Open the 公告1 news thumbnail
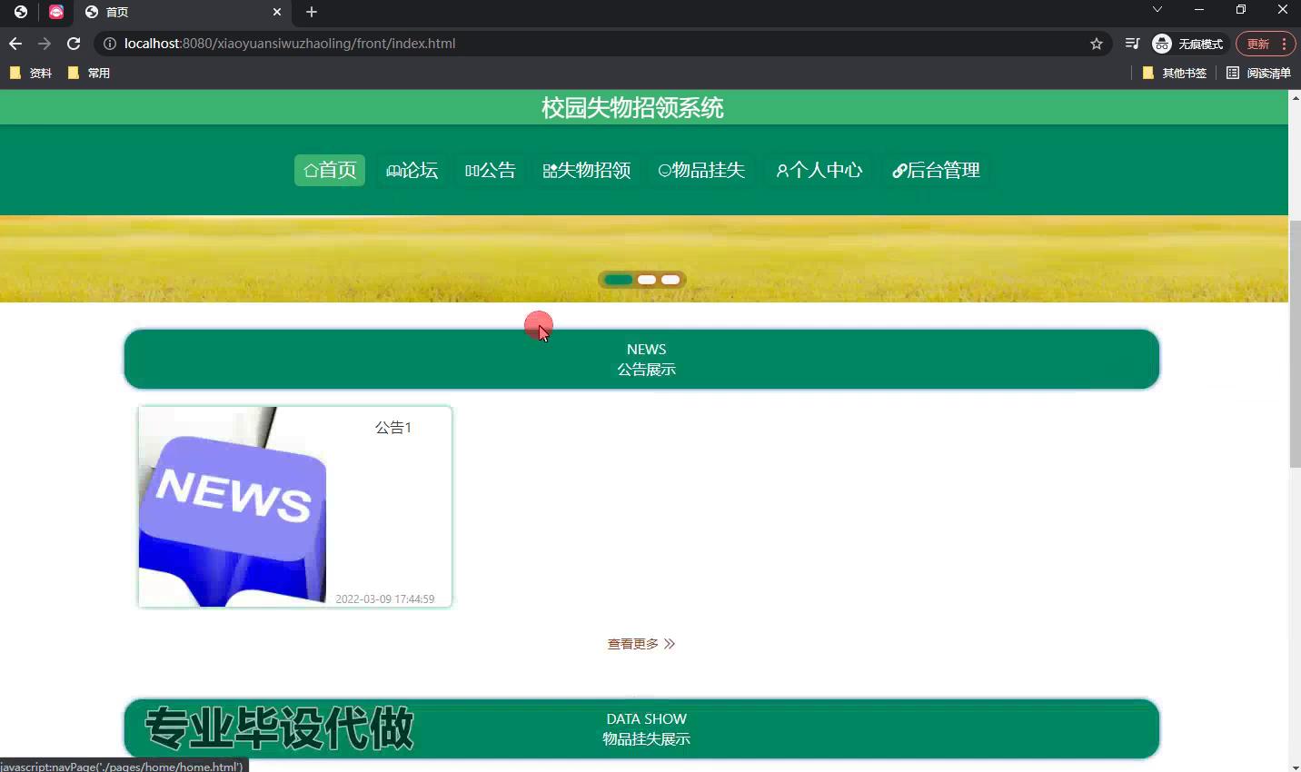This screenshot has height=772, width=1301. (233, 507)
